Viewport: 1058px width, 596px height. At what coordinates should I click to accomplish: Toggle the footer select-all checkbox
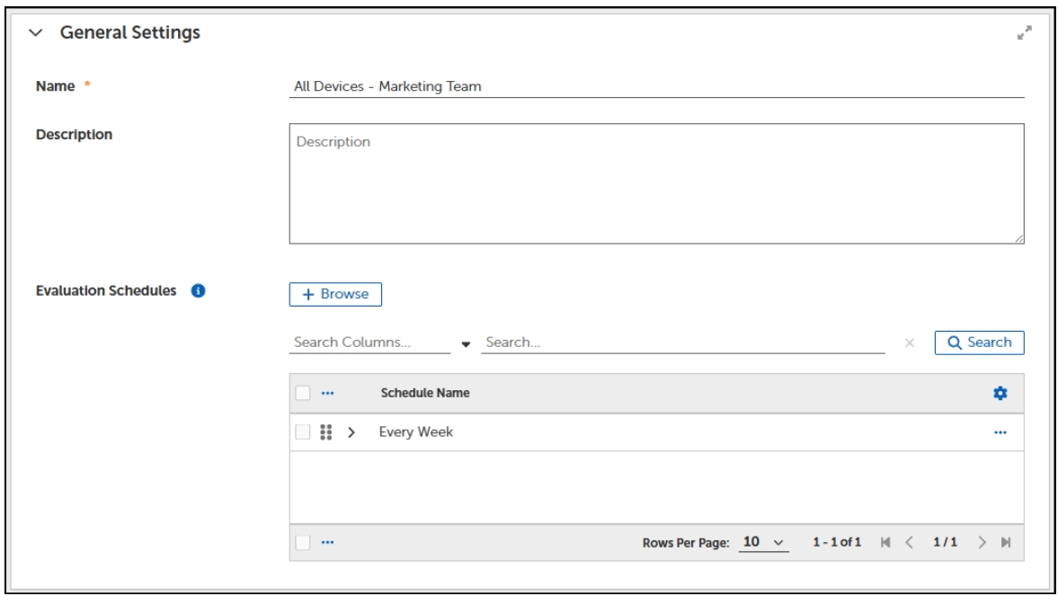(303, 543)
